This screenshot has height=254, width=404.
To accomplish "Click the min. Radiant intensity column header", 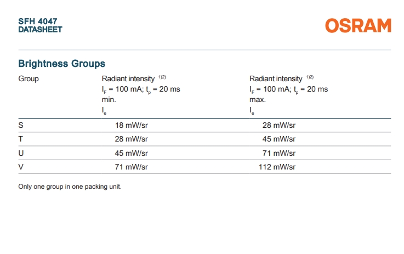I will coord(141,94).
